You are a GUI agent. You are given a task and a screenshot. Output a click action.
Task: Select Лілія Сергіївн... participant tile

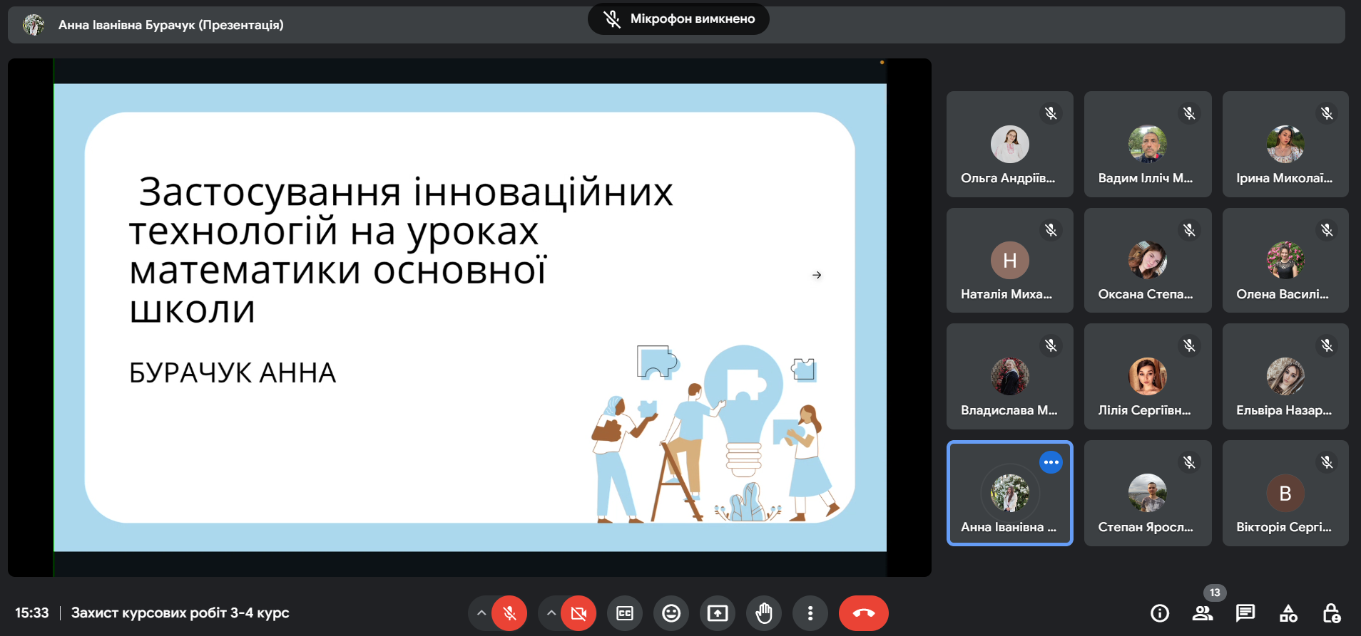(x=1148, y=376)
